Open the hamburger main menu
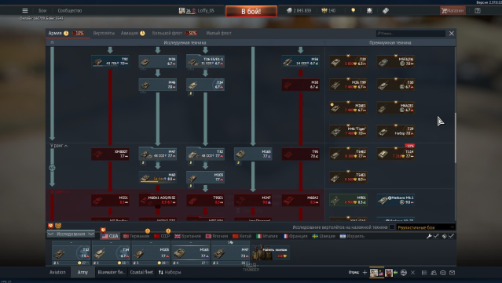 point(25,10)
